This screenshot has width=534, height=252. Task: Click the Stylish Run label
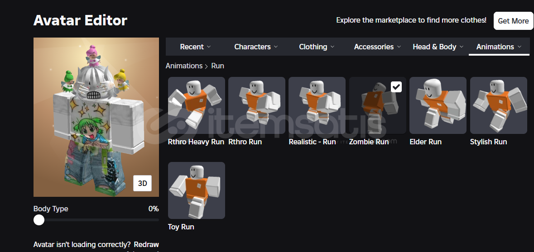point(488,142)
